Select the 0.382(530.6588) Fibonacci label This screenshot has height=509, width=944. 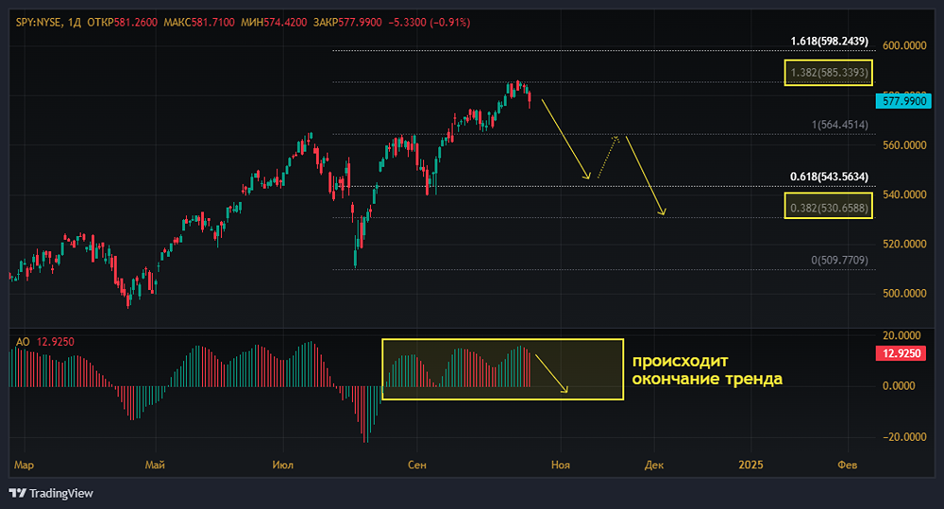tap(829, 208)
